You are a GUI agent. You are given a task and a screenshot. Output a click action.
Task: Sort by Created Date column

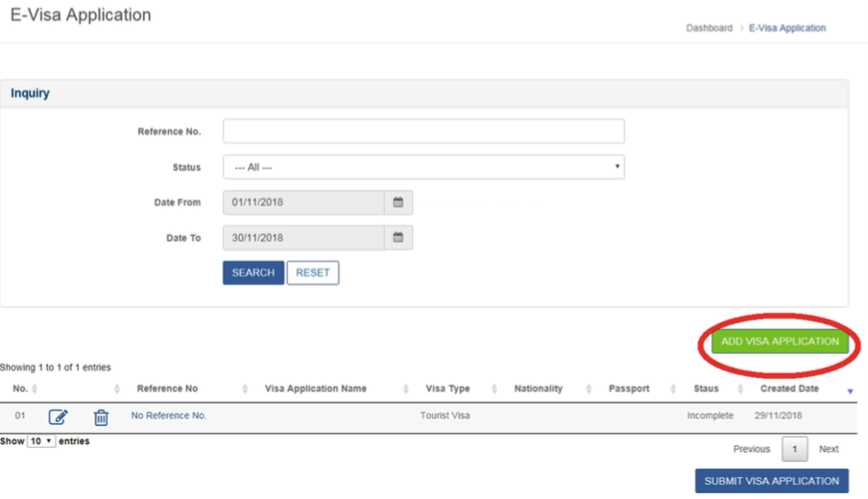tap(789, 389)
